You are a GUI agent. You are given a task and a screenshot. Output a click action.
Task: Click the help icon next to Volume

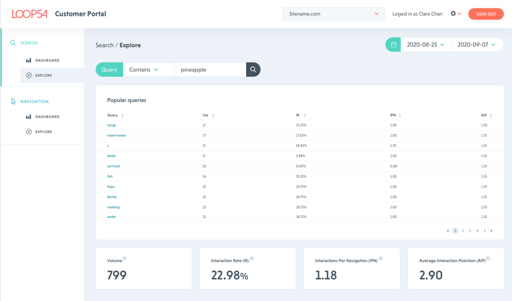[x=124, y=258]
